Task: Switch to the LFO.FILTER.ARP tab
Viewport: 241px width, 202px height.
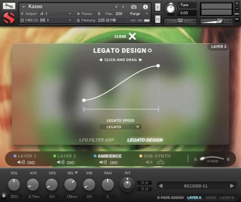Action: point(96,140)
